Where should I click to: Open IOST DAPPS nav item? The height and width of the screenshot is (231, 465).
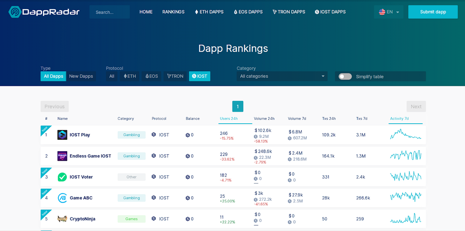[x=330, y=12]
